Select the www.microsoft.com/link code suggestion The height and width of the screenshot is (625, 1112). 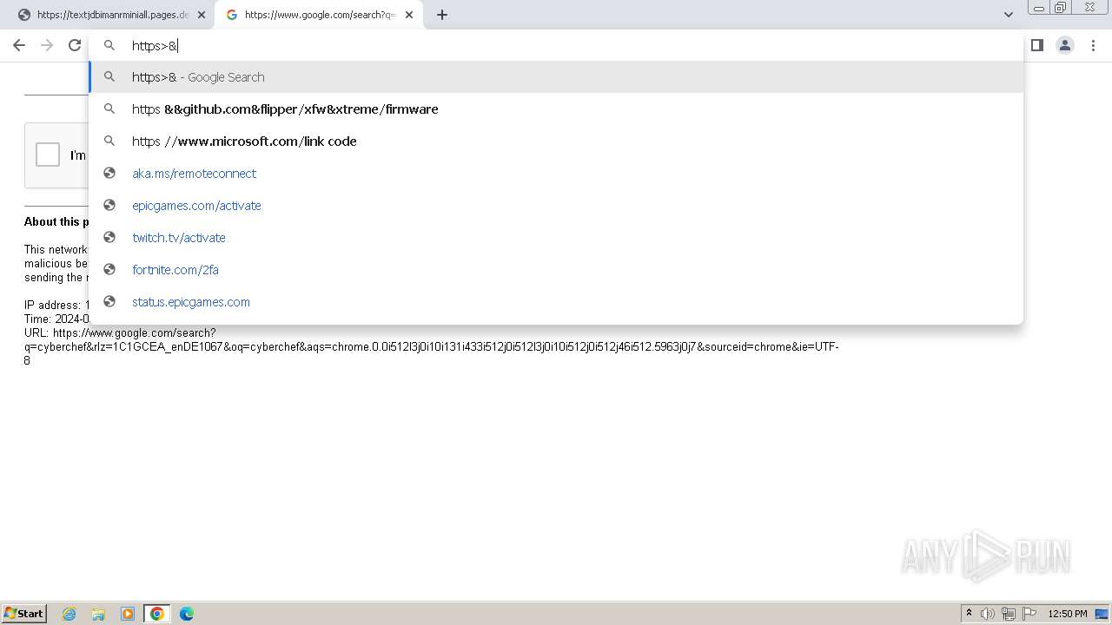[556, 141]
